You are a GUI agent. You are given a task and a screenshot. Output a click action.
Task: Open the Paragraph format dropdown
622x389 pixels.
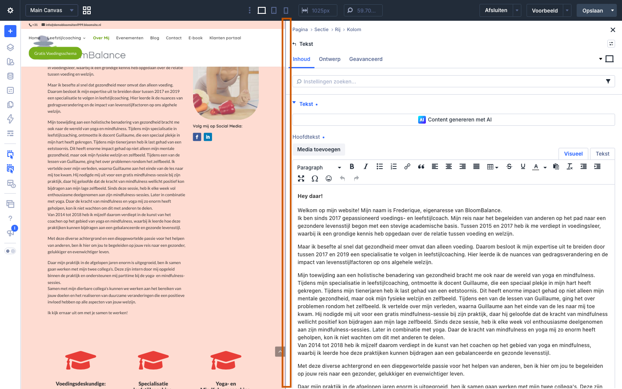319,167
